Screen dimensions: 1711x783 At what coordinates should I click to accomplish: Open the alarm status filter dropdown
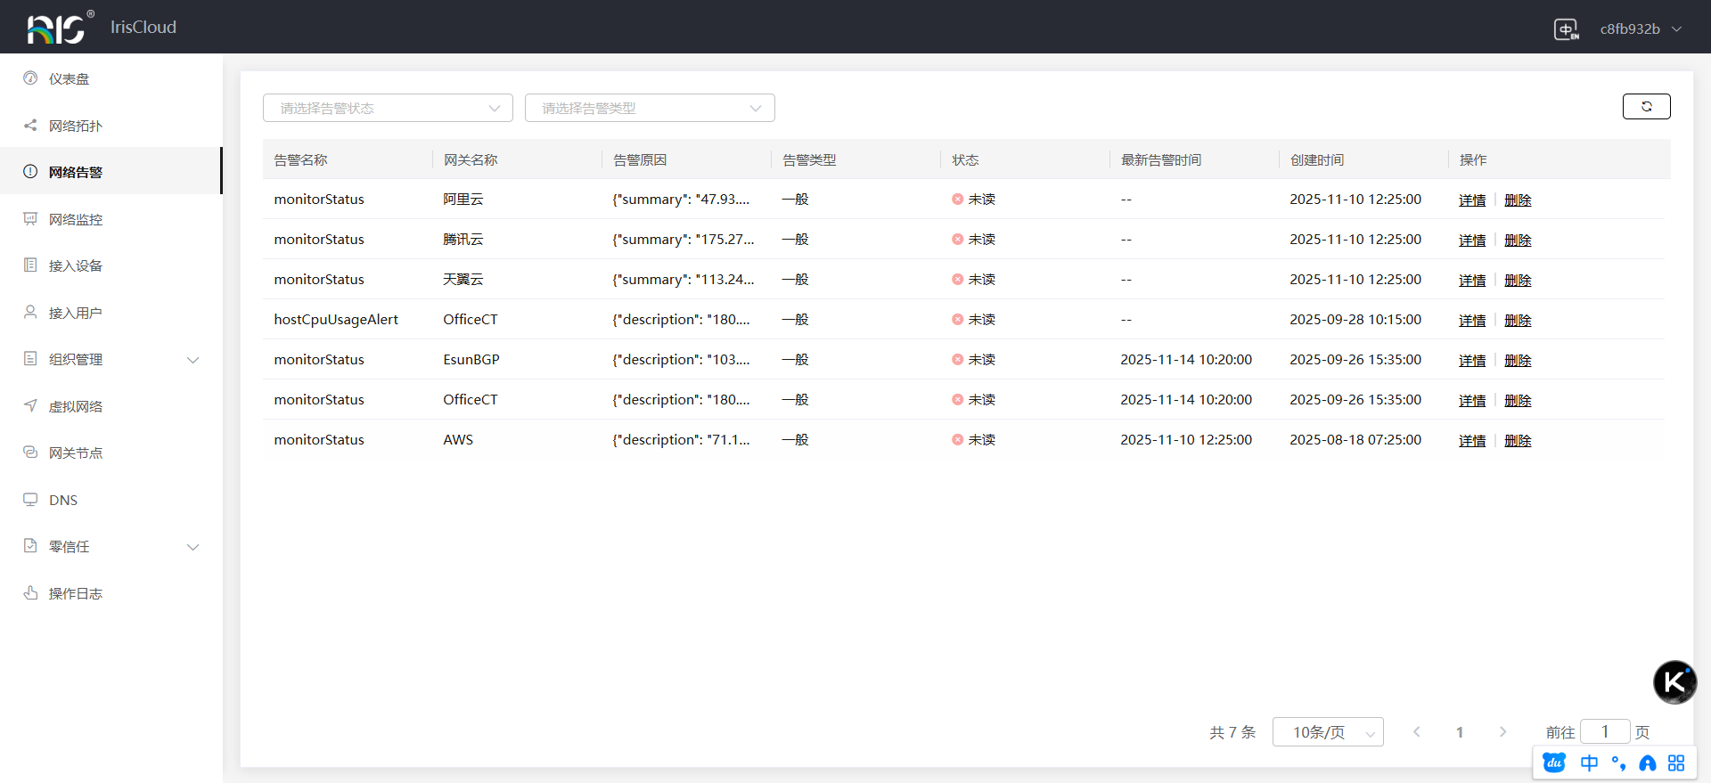(388, 108)
